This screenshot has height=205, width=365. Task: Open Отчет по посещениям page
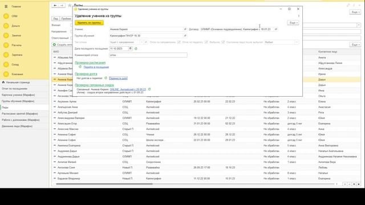[14, 89]
